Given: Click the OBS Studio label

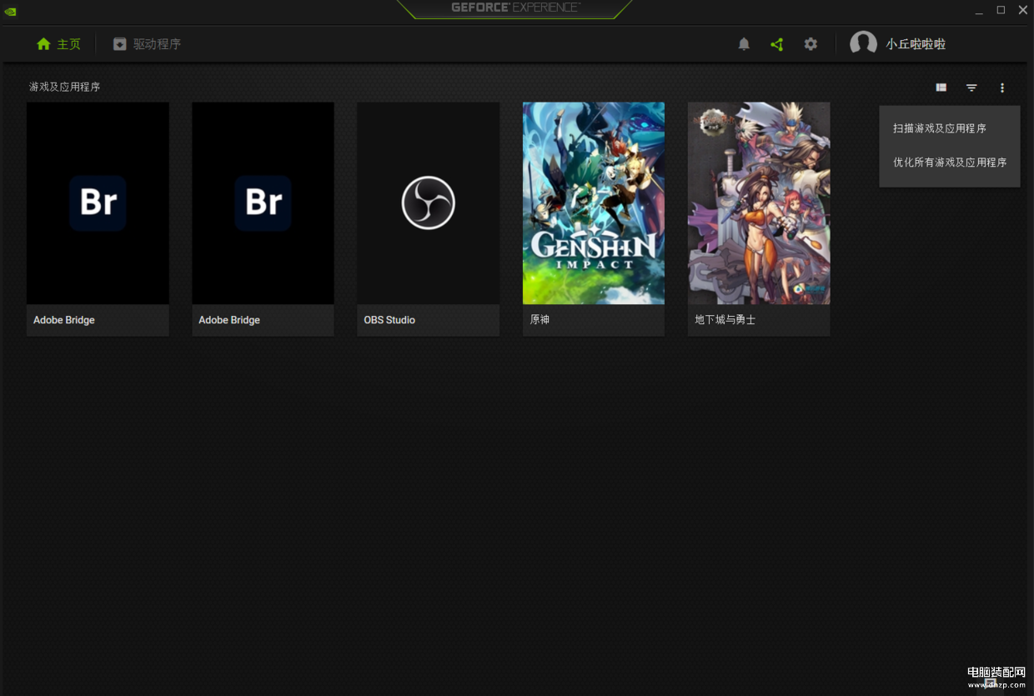Looking at the screenshot, I should point(389,320).
